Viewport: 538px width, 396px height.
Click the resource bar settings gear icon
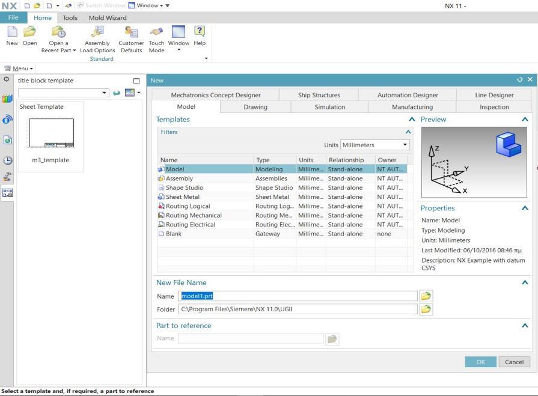pyautogui.click(x=7, y=79)
